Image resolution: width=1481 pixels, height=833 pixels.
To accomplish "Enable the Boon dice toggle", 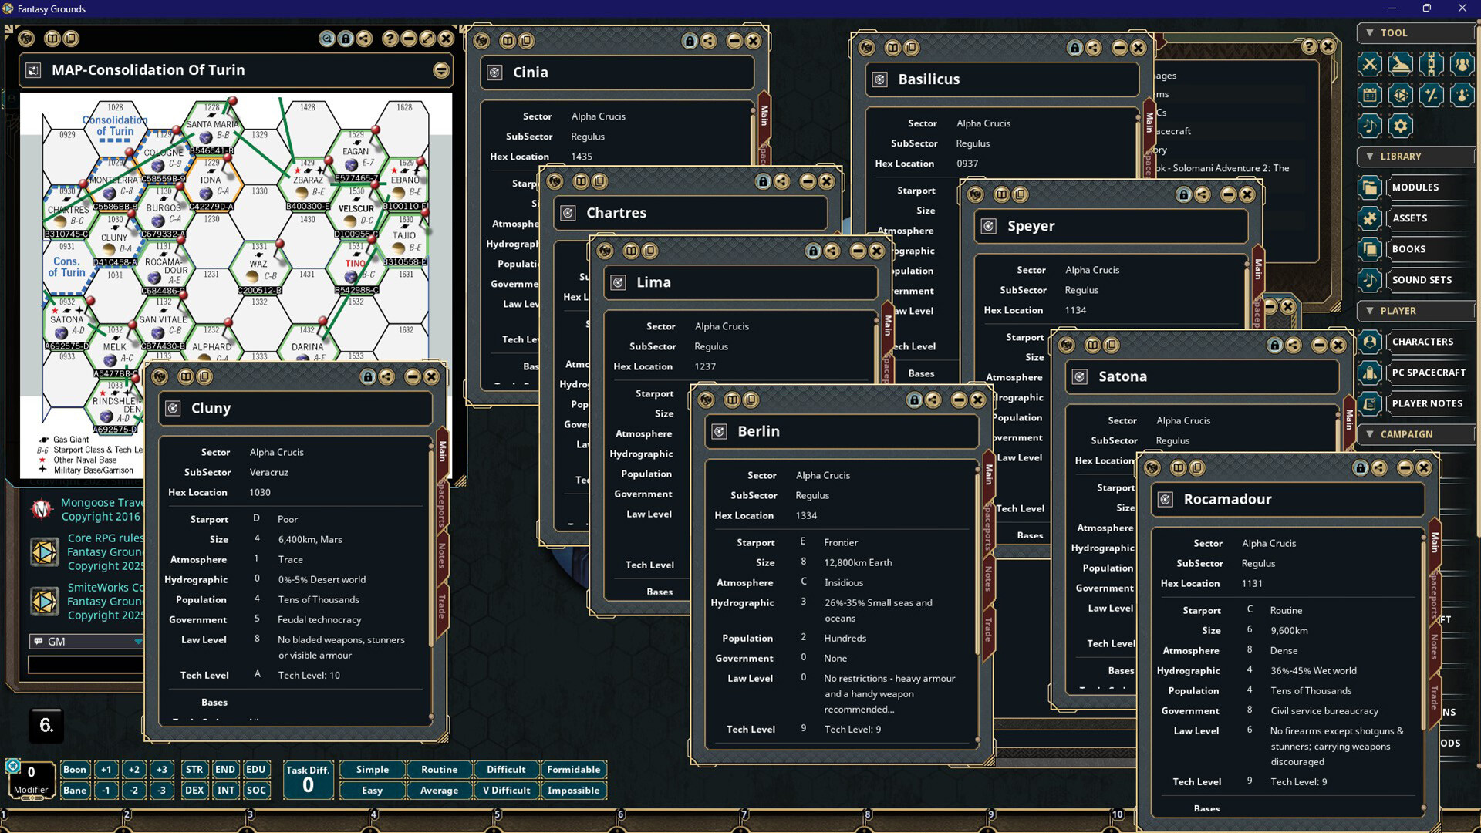I will tap(75, 770).
